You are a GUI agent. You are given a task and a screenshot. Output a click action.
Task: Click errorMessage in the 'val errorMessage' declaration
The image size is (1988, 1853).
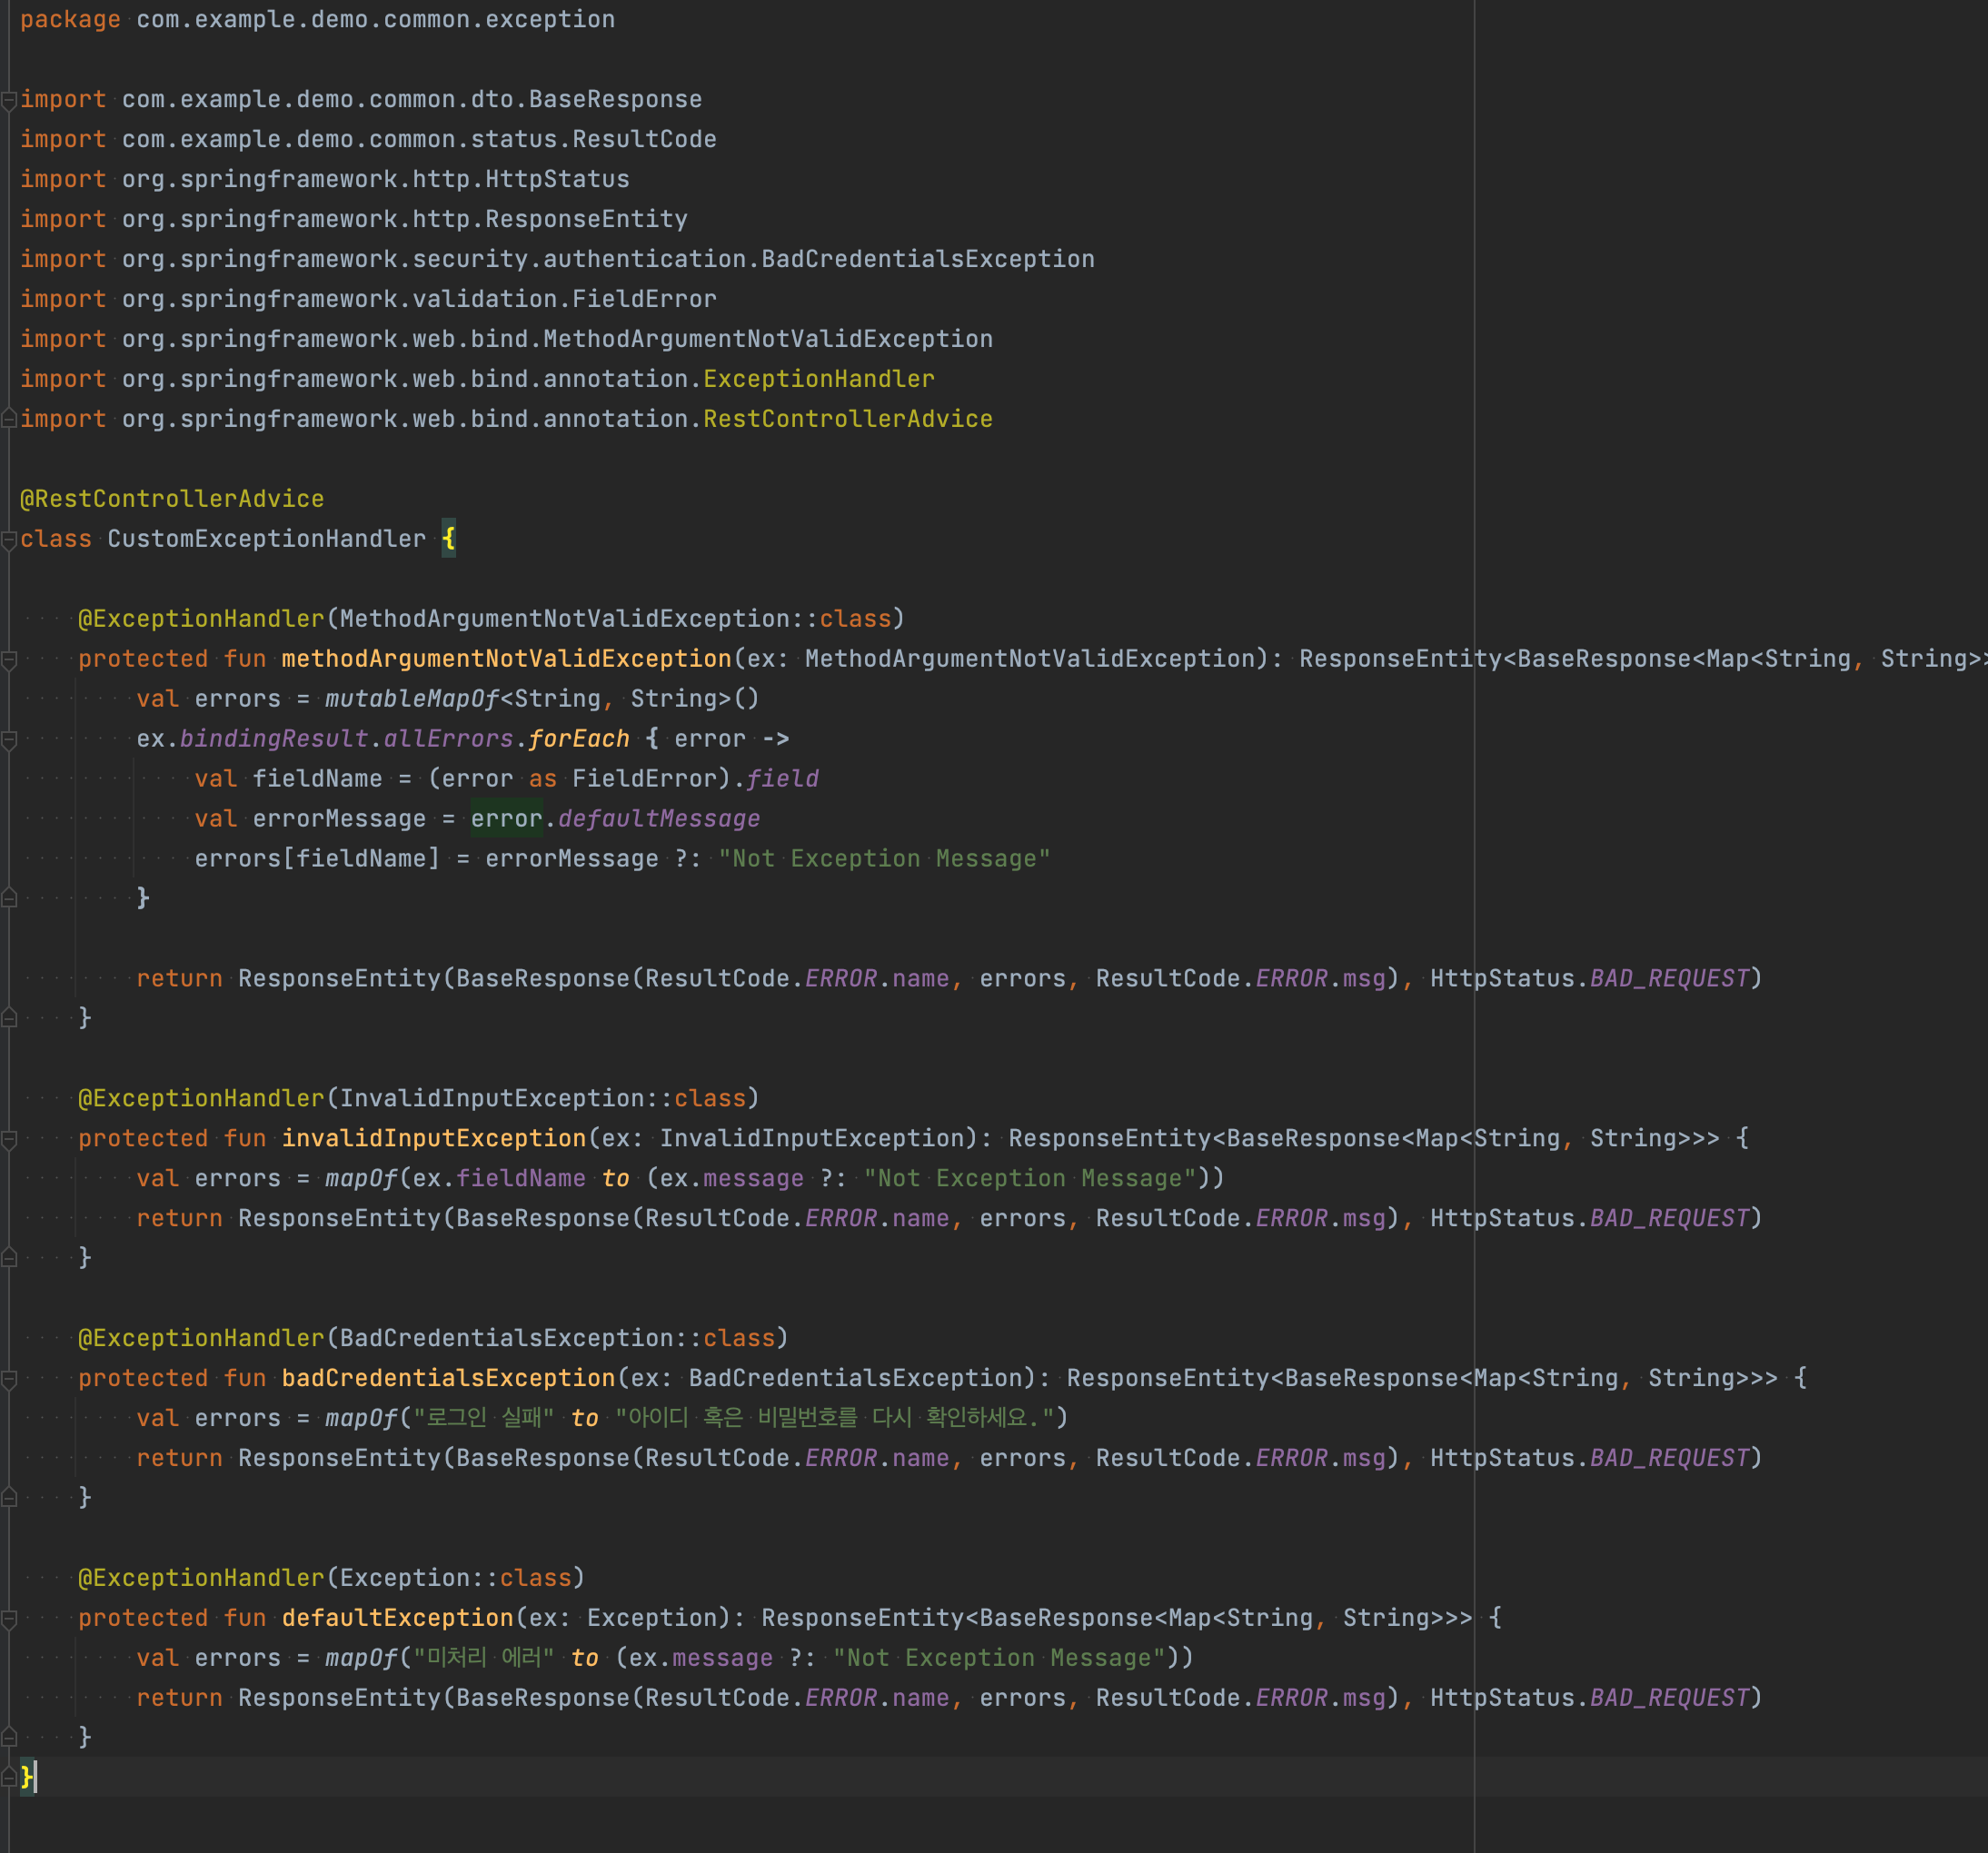pyautogui.click(x=340, y=818)
